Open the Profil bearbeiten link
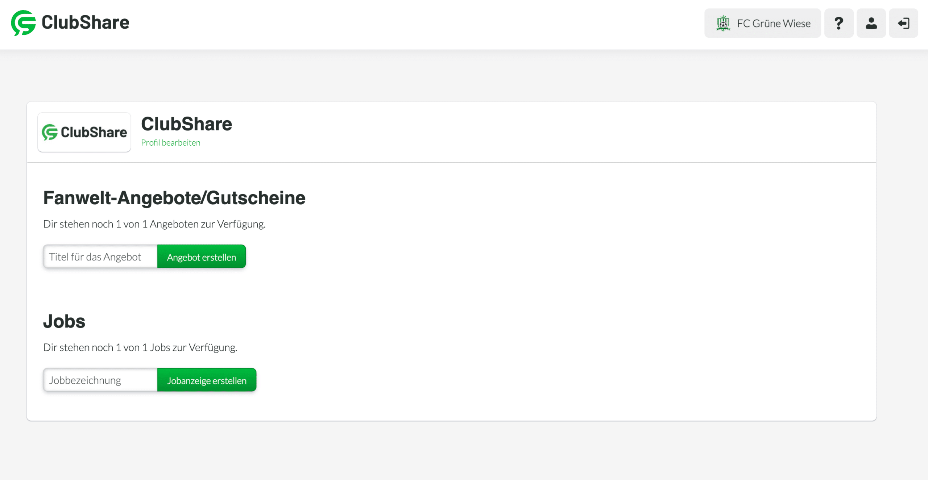This screenshot has width=928, height=480. (171, 143)
